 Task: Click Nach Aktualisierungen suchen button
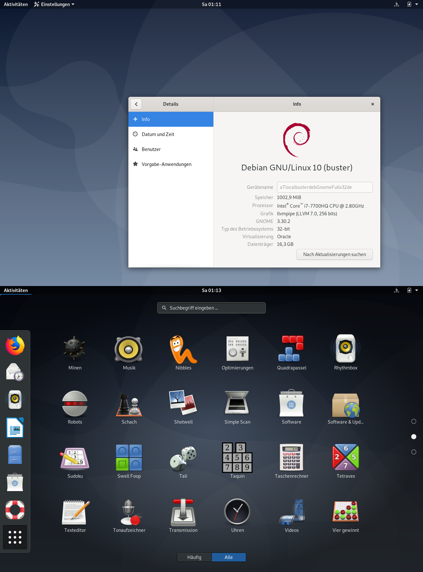(x=334, y=254)
